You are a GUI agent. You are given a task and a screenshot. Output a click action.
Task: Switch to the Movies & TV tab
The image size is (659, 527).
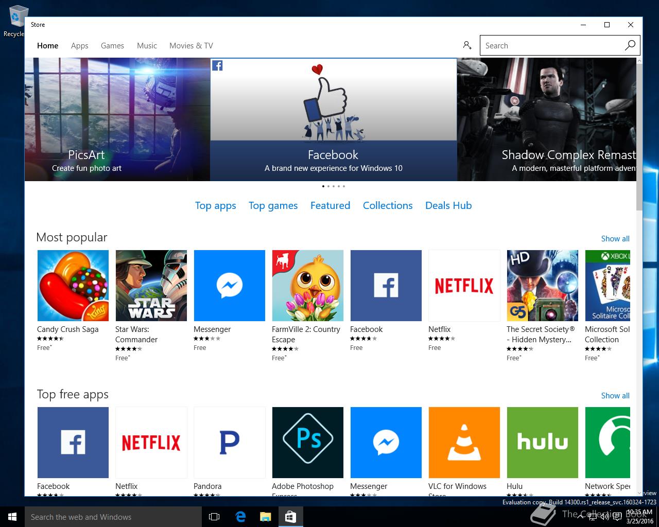[x=191, y=46]
